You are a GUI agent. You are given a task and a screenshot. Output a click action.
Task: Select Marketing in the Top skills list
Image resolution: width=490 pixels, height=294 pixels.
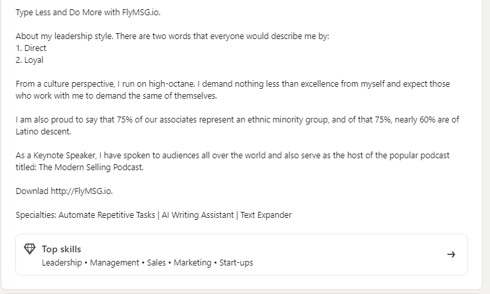(193, 262)
